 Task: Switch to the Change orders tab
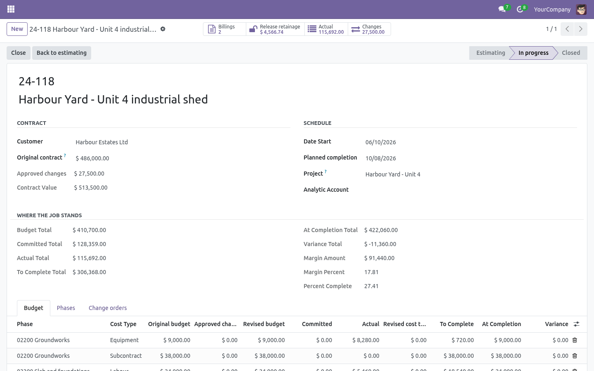tap(108, 308)
